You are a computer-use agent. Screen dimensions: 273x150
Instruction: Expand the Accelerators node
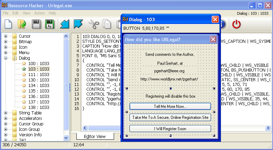click(x=5, y=118)
